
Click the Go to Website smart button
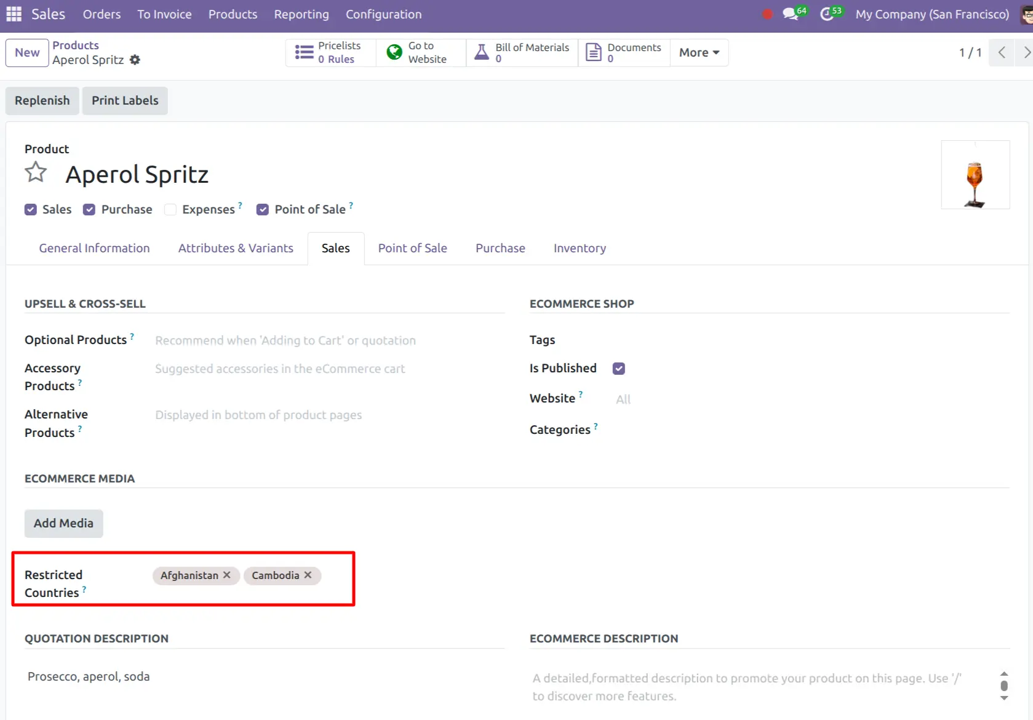coord(421,52)
